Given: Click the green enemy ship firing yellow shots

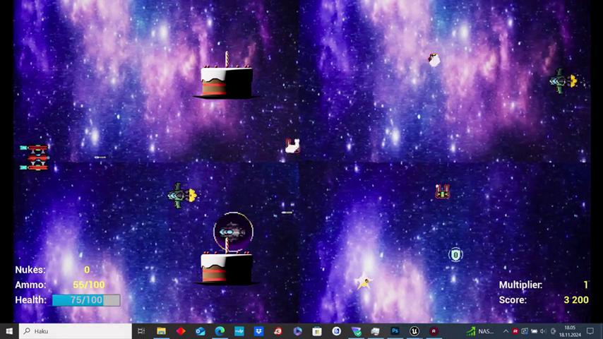Looking at the screenshot, I should coord(181,196).
